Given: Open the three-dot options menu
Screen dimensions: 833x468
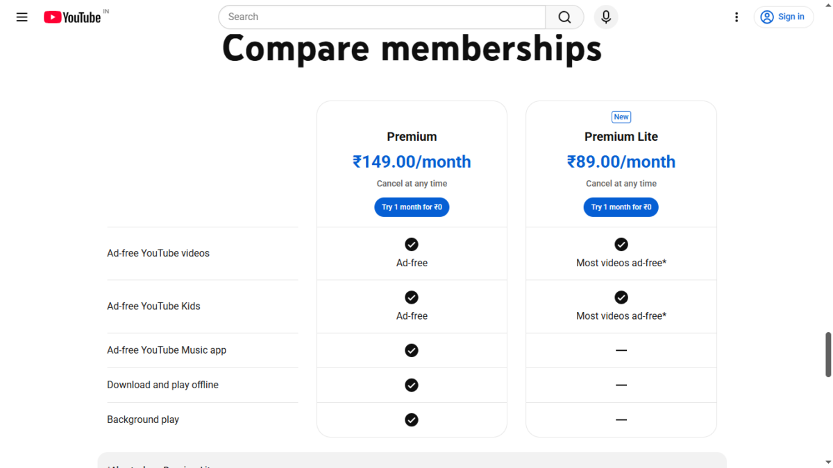Looking at the screenshot, I should (x=737, y=17).
